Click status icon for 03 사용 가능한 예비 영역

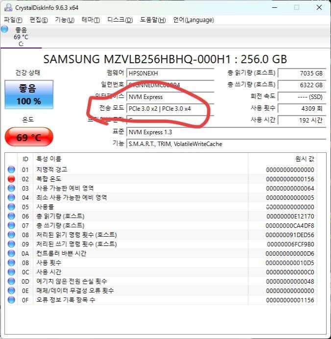(x=11, y=188)
